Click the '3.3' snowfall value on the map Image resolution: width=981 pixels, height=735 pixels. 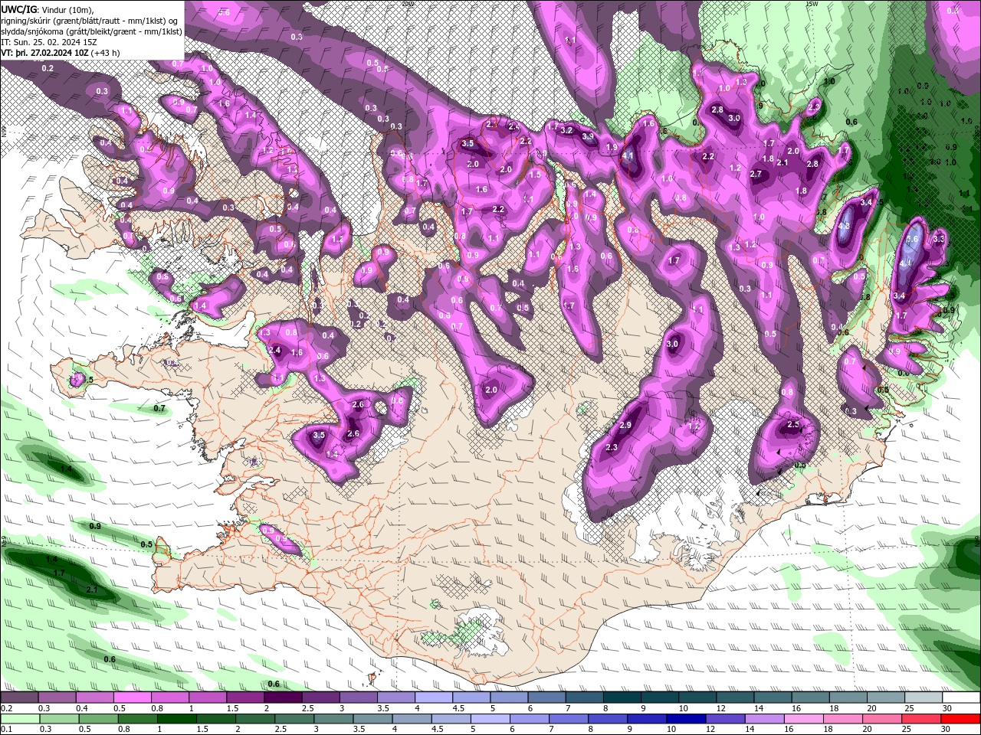pos(939,240)
